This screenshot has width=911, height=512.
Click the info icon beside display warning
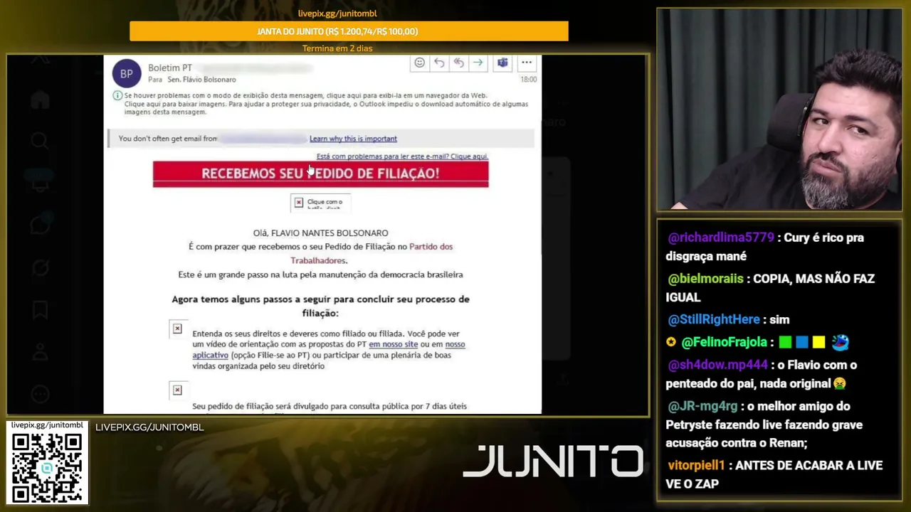pyautogui.click(x=117, y=95)
